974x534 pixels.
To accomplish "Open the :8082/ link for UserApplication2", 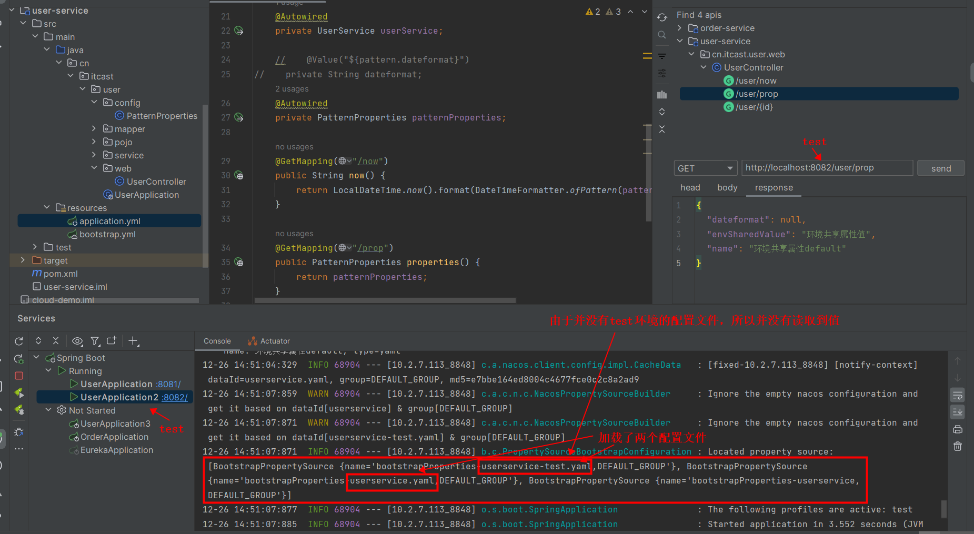I will click(x=175, y=397).
